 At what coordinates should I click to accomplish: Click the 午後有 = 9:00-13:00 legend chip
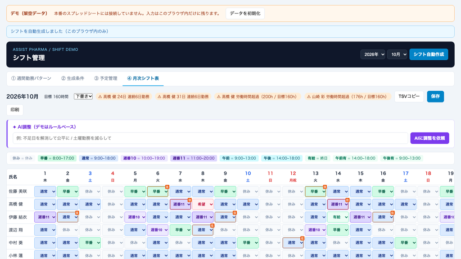[402, 158]
